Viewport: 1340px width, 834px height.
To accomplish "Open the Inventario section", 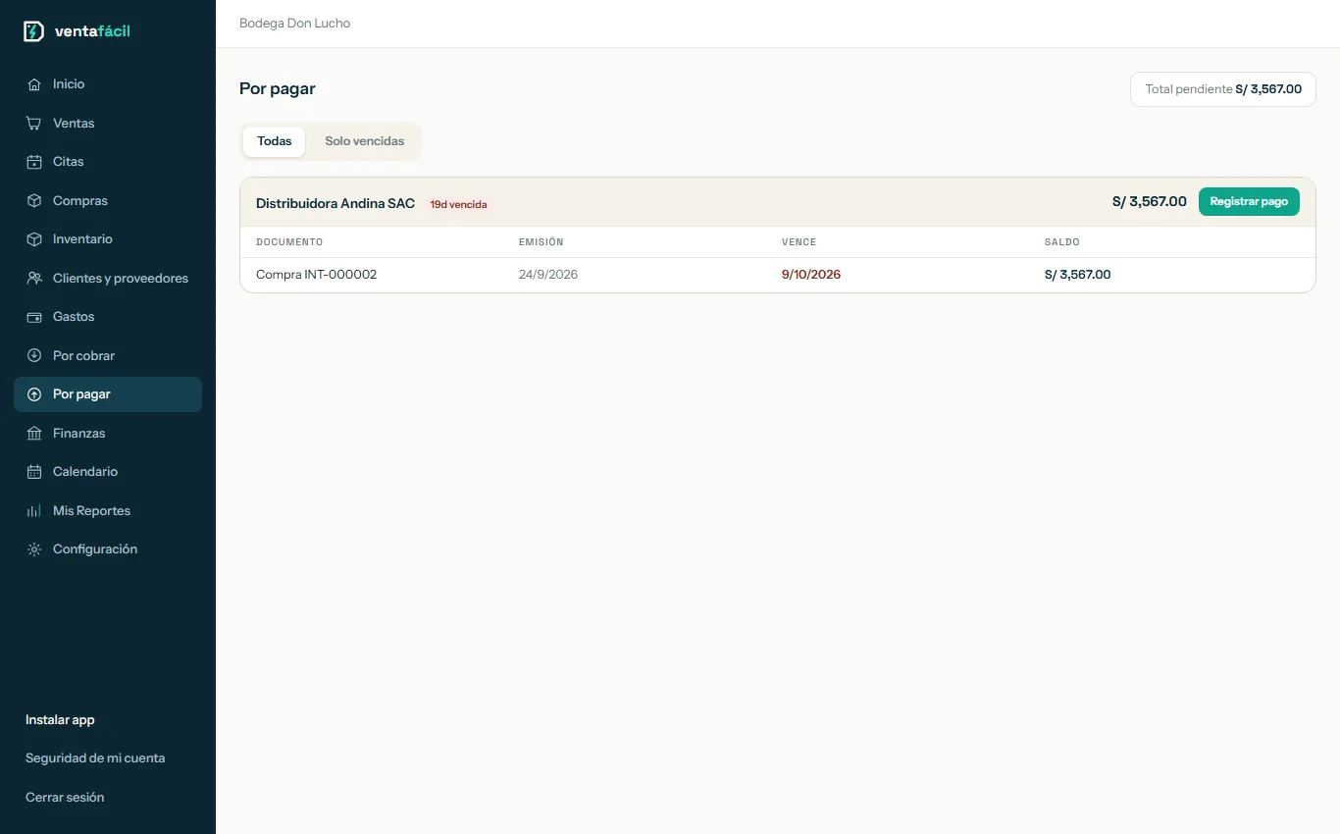I will pyautogui.click(x=108, y=239).
